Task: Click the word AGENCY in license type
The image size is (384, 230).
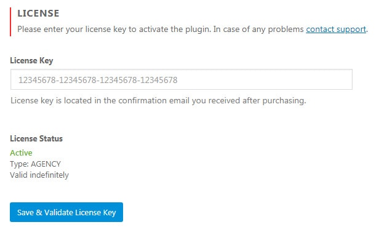Action: coord(46,164)
